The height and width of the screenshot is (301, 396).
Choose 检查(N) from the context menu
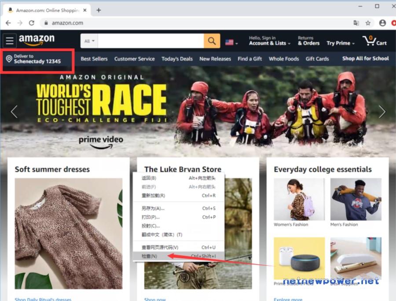tap(178, 256)
